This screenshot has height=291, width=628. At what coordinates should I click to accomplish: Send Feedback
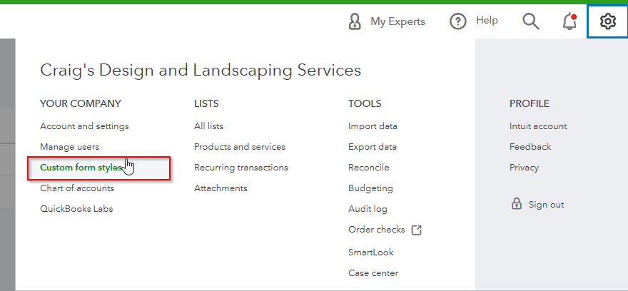point(530,147)
